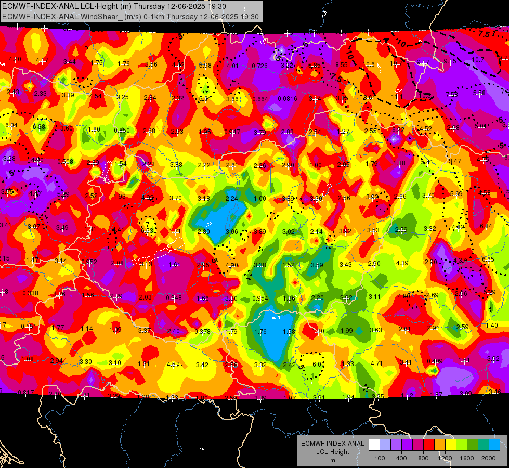Click the wind shear value 5.69

(x=456, y=193)
